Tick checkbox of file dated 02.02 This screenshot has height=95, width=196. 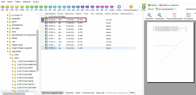click(x=43, y=48)
